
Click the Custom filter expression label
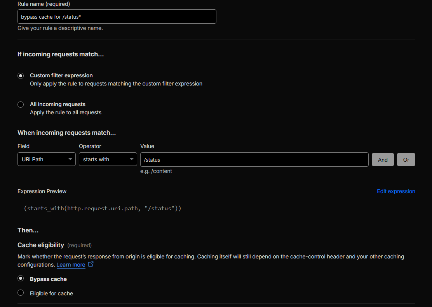point(61,75)
